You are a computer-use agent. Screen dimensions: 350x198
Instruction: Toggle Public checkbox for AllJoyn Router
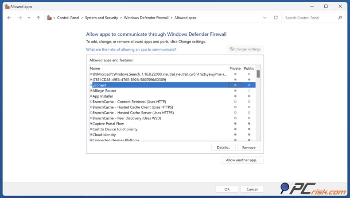click(249, 91)
